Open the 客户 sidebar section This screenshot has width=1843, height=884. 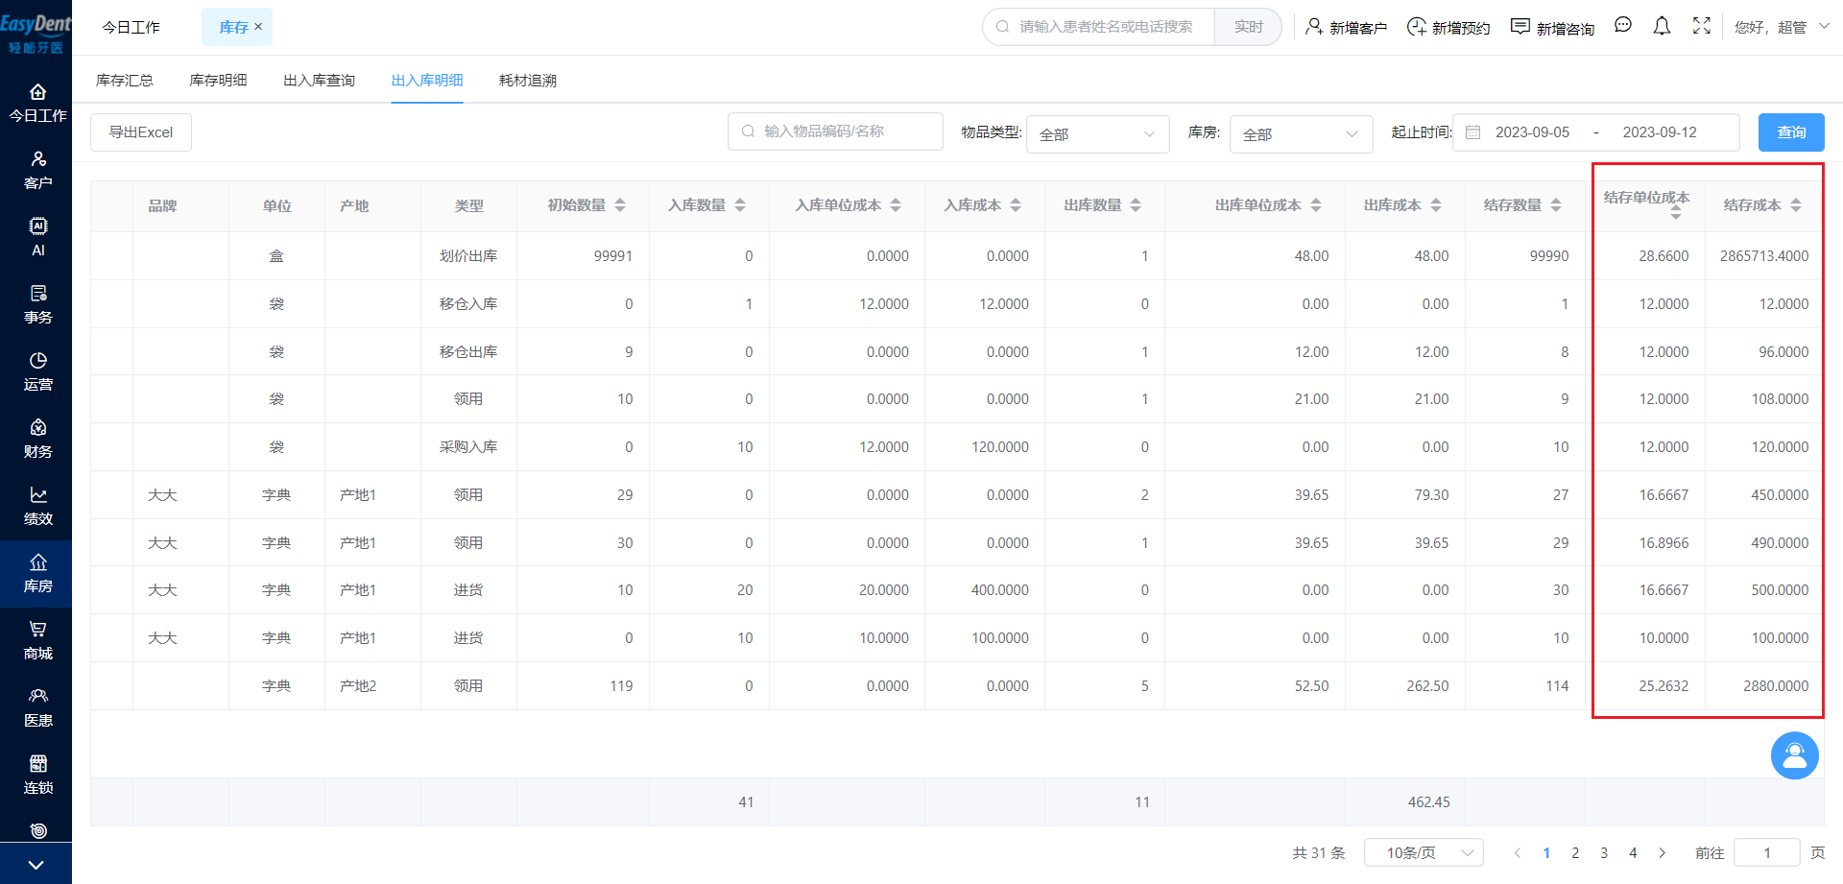coord(37,171)
